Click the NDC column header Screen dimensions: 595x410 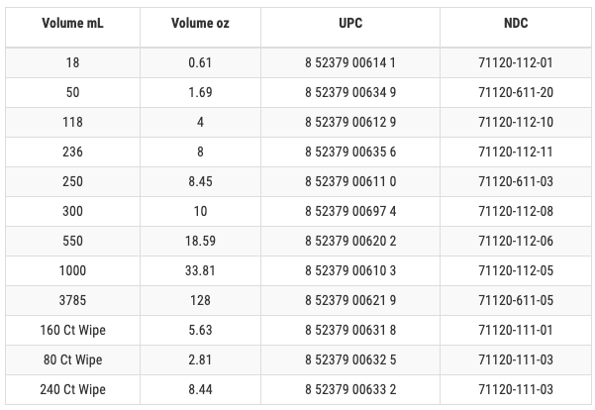click(516, 23)
